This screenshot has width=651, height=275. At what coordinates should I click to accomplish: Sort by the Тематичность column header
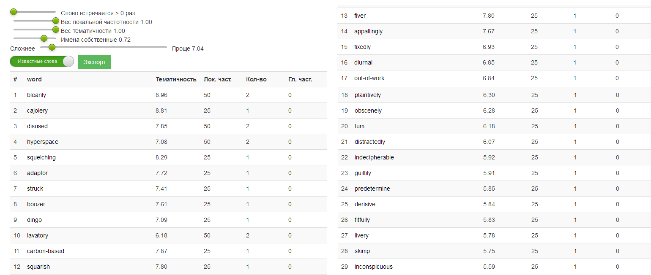click(x=176, y=79)
